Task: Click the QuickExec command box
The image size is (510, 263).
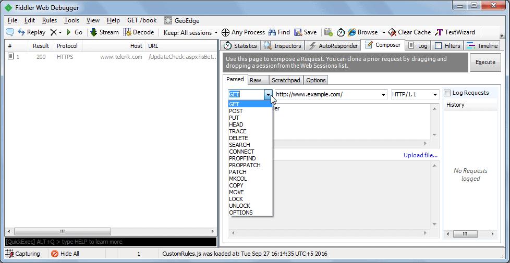Action: [111, 242]
